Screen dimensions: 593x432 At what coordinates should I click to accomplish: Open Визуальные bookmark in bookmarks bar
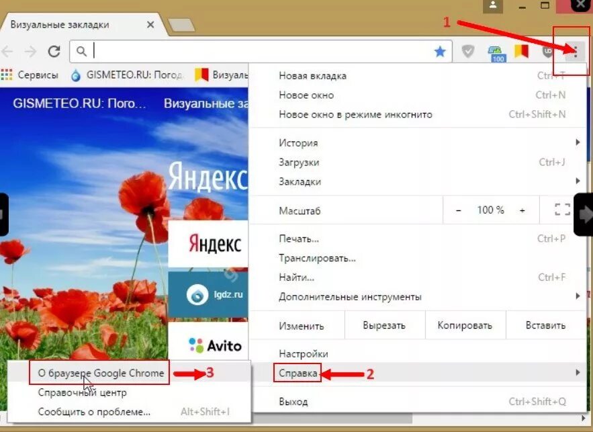[x=221, y=75]
